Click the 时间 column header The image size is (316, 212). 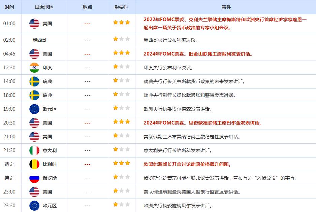coord(9,7)
